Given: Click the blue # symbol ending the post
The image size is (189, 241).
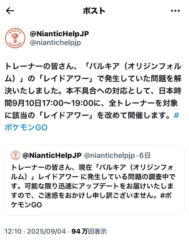Looking at the screenshot, I should coord(176,115).
